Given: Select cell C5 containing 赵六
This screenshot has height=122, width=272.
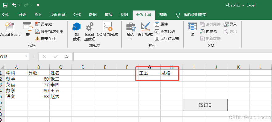Looking at the screenshot, I should click(x=61, y=96).
